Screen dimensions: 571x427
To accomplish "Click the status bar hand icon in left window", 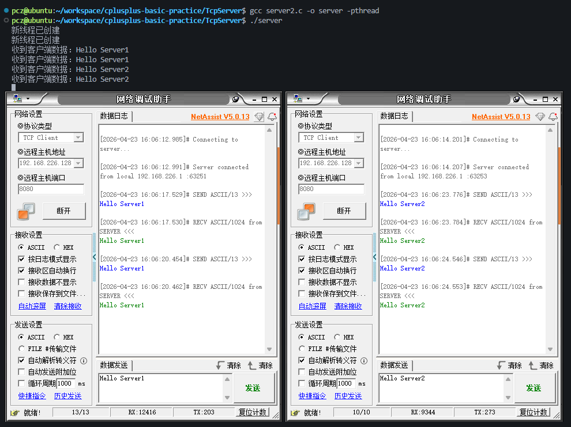I will 15,413.
